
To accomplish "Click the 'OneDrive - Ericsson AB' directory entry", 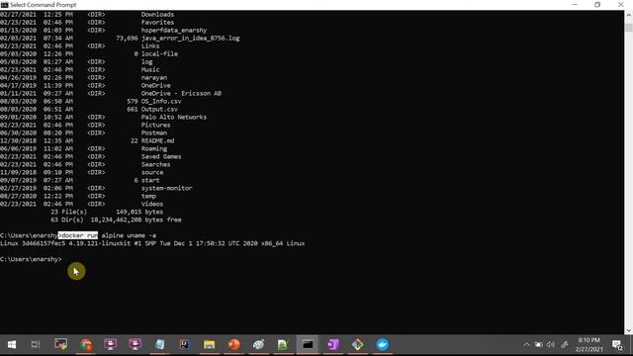I will tap(181, 93).
